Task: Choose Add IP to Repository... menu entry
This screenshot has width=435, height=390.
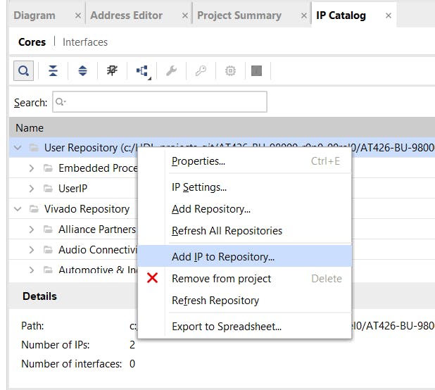Action: (244, 256)
